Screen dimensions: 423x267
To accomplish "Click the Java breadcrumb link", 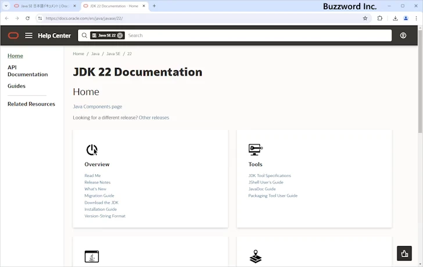I will pos(95,53).
